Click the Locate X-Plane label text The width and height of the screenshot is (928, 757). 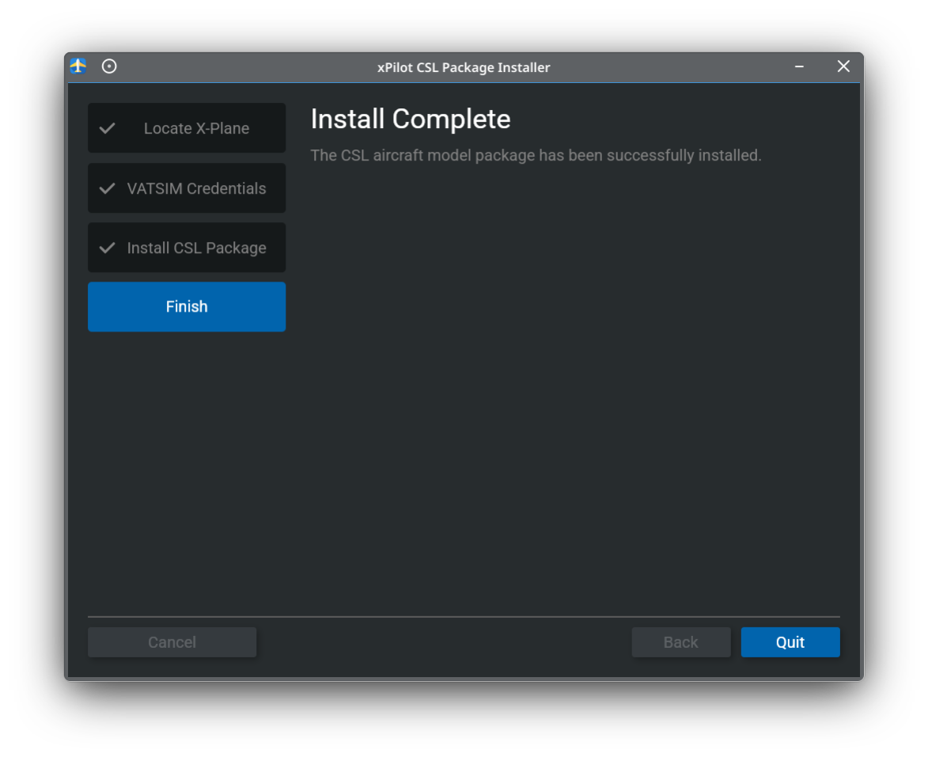(196, 128)
